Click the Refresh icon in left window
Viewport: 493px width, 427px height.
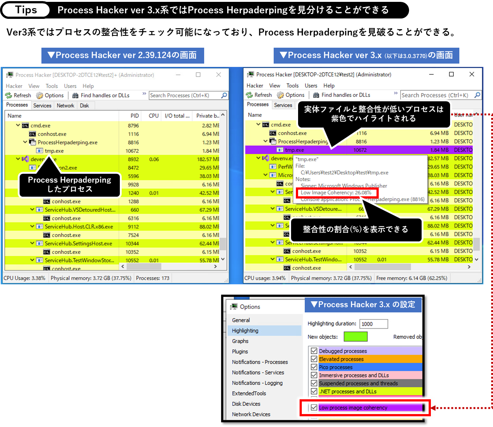(9, 95)
